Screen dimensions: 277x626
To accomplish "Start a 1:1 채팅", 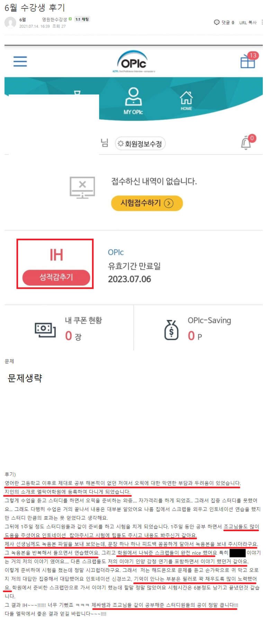I will click(x=82, y=19).
